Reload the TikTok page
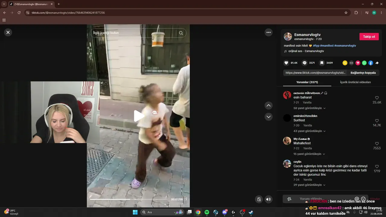 tap(19, 13)
